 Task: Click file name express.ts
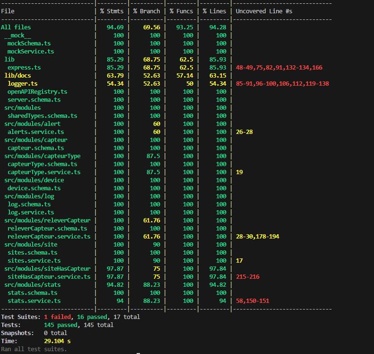[24, 68]
